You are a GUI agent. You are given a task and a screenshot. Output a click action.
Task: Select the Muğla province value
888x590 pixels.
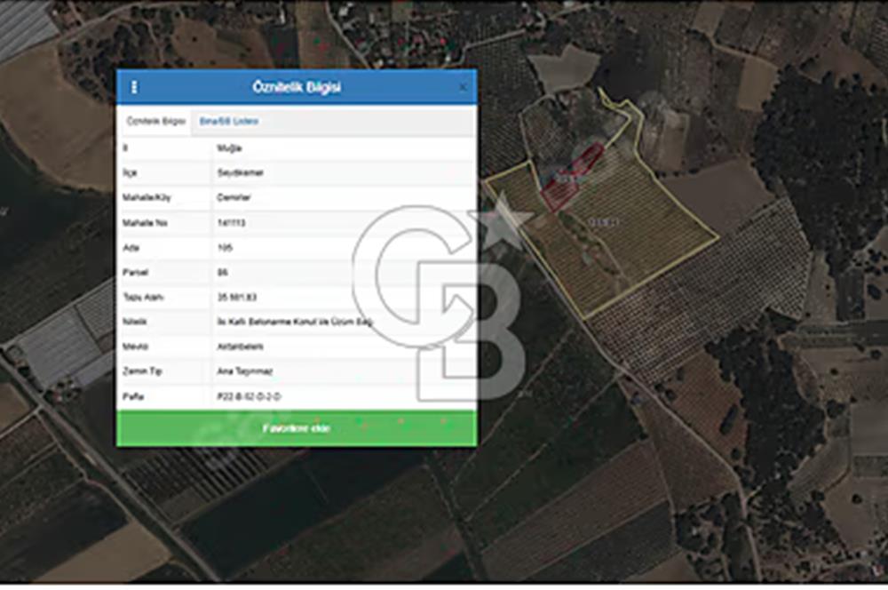pyautogui.click(x=229, y=148)
